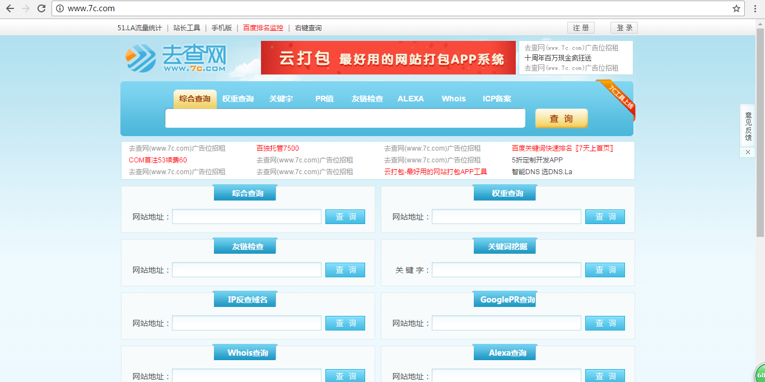
Task: Open 云打包-最好用的网站打包APP工具 link
Action: point(436,172)
